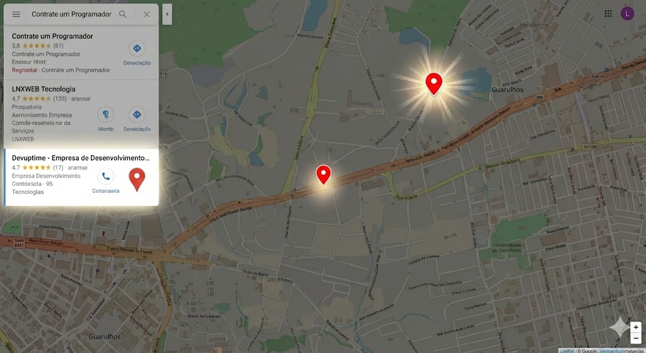The image size is (646, 353).
Task: Get directions to Contrate um Programador
Action: point(137,49)
